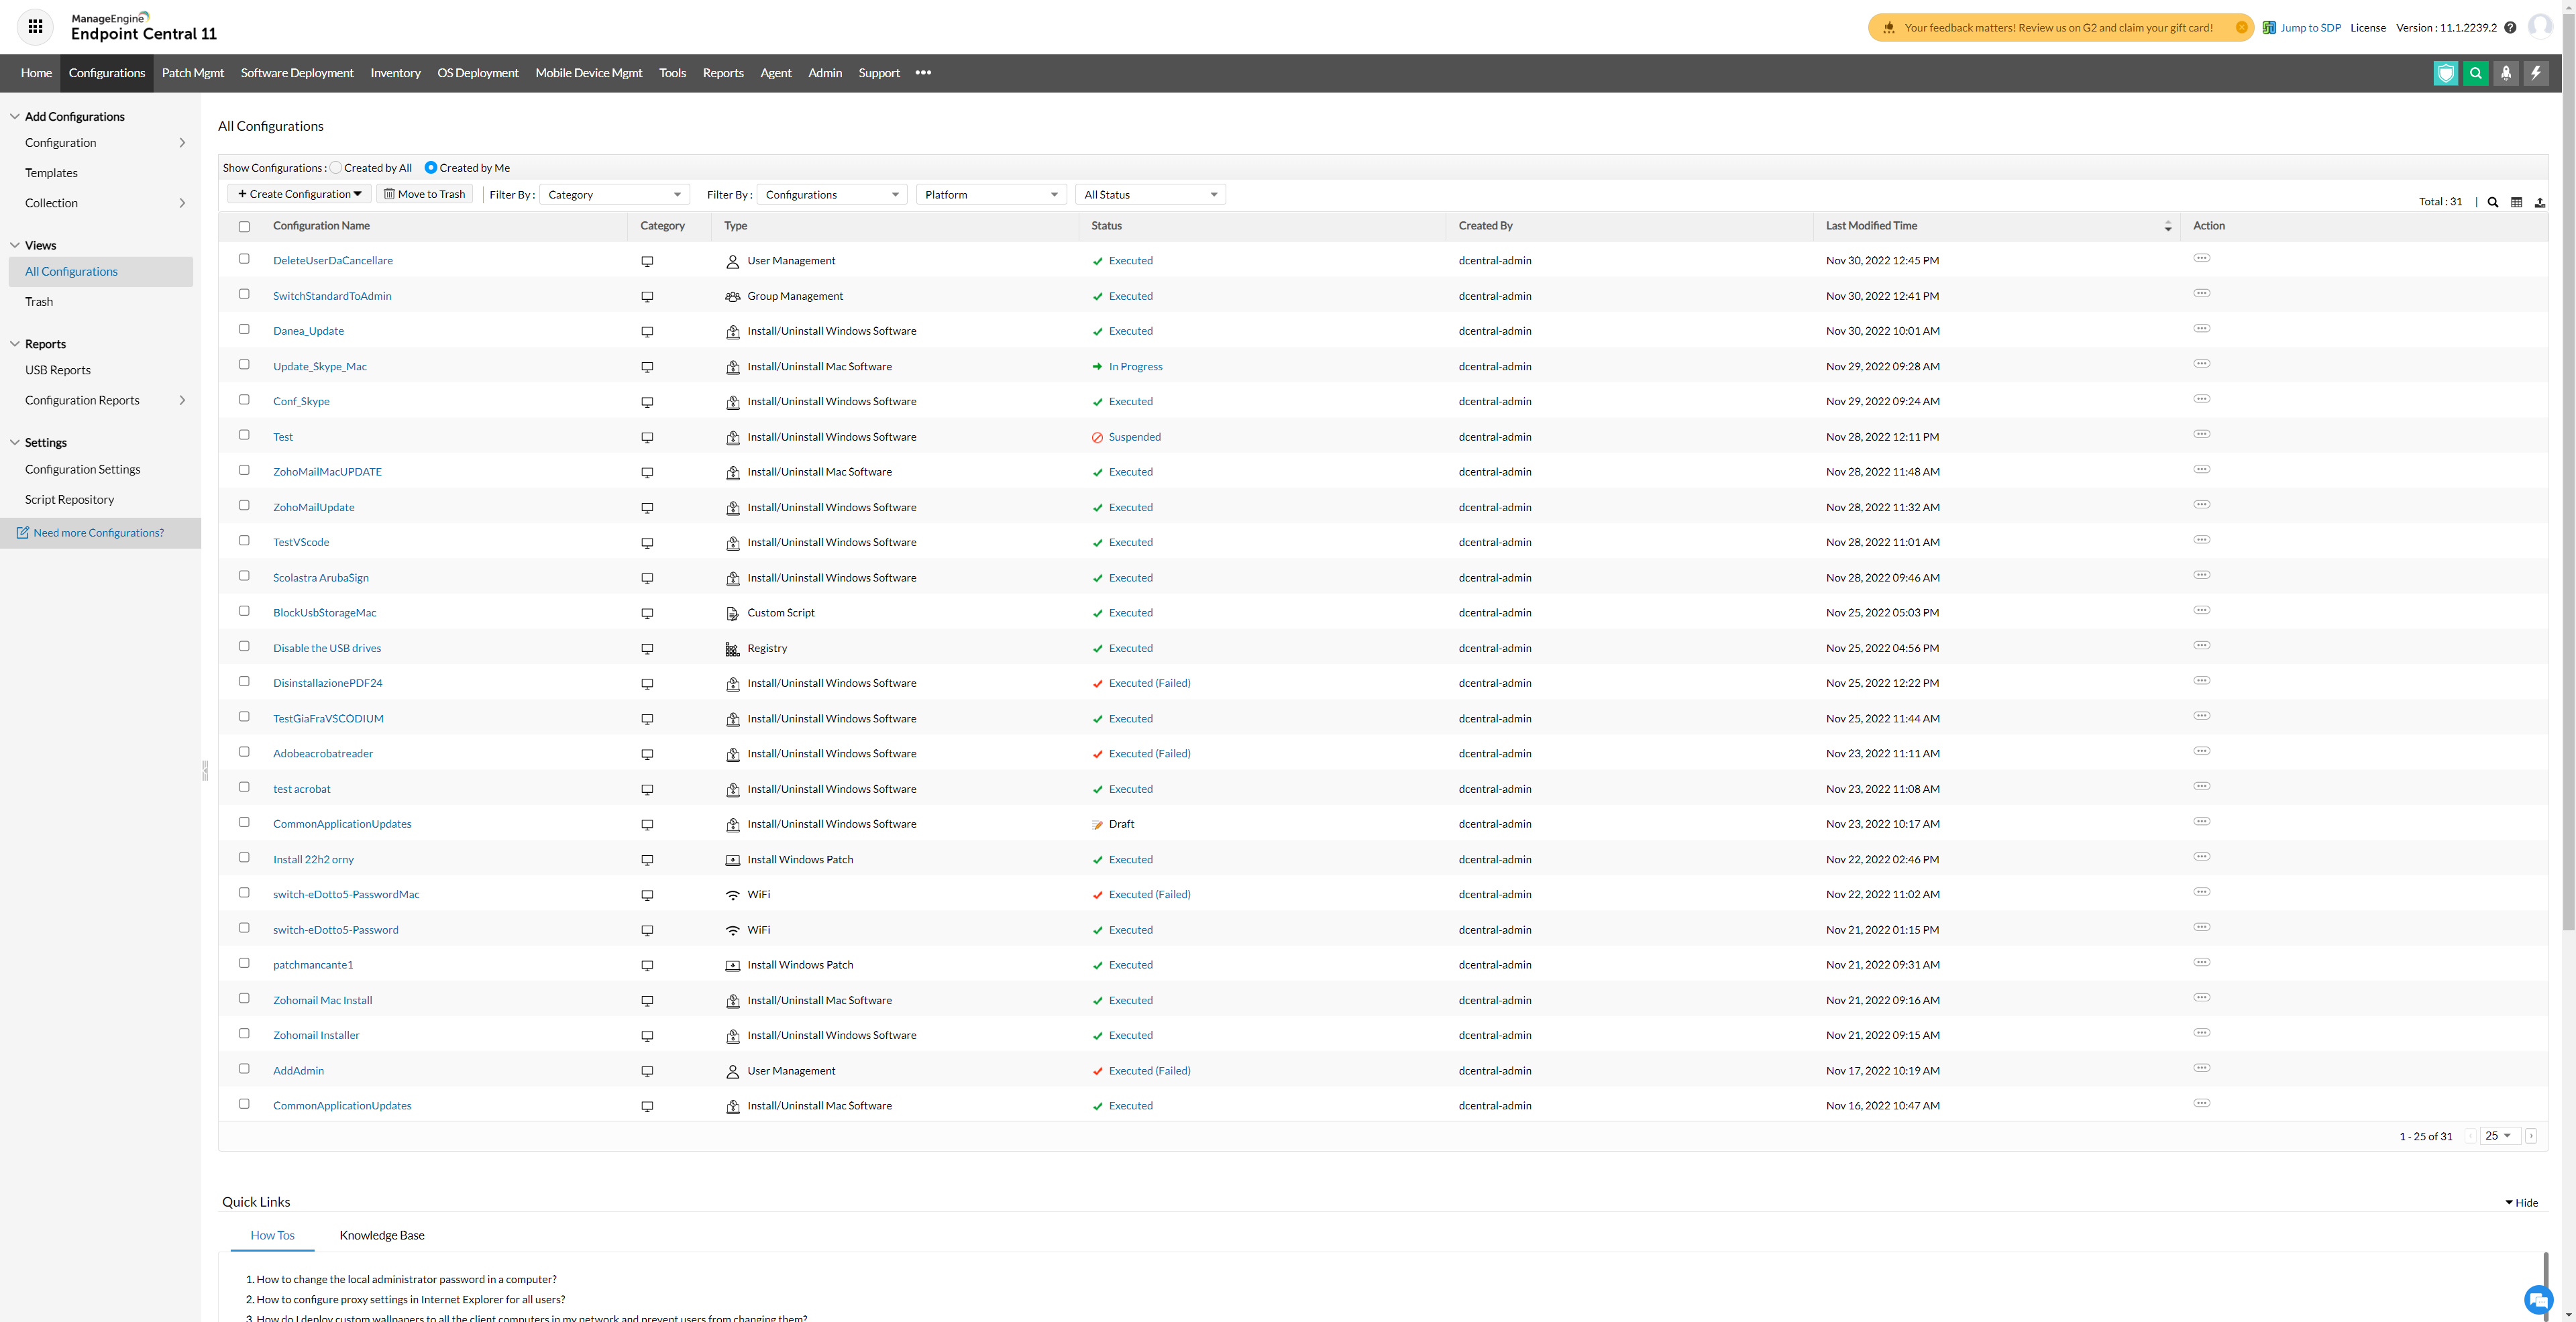This screenshot has height=1322, width=2576.
Task: Dismiss the G2 feedback banner
Action: [x=2241, y=28]
